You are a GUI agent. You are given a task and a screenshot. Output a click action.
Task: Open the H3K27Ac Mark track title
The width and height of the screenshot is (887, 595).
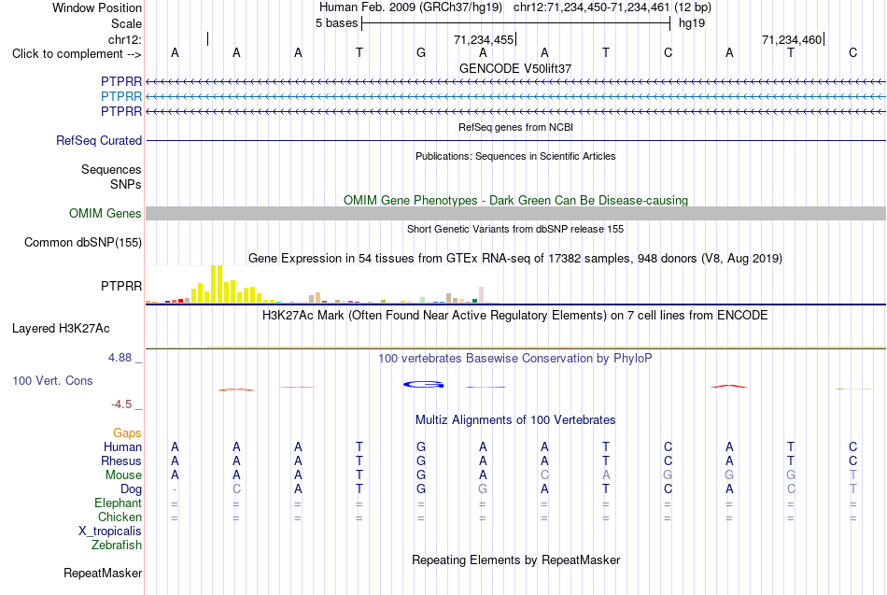coord(515,316)
